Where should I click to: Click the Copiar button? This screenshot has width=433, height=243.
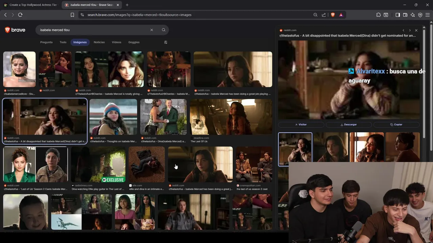396,125
